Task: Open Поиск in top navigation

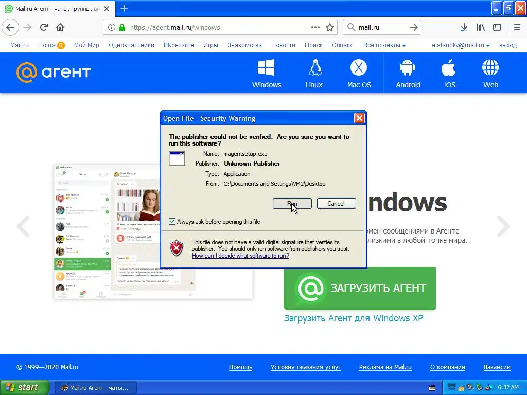Action: click(x=313, y=45)
